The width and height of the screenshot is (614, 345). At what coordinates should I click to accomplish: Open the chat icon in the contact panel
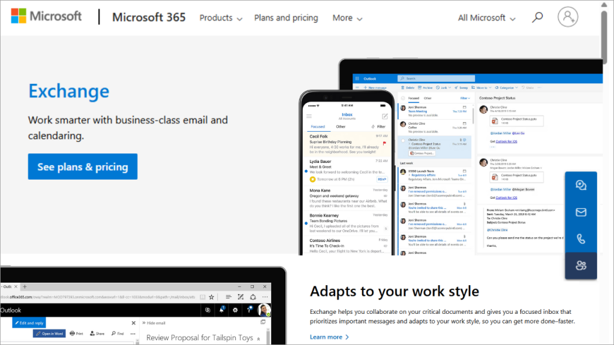tap(580, 185)
